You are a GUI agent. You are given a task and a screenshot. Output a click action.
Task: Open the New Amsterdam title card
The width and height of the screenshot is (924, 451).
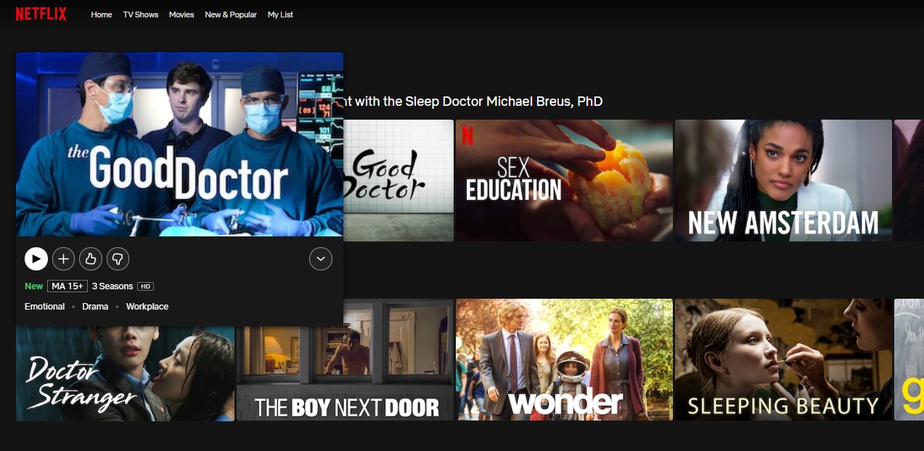(783, 181)
